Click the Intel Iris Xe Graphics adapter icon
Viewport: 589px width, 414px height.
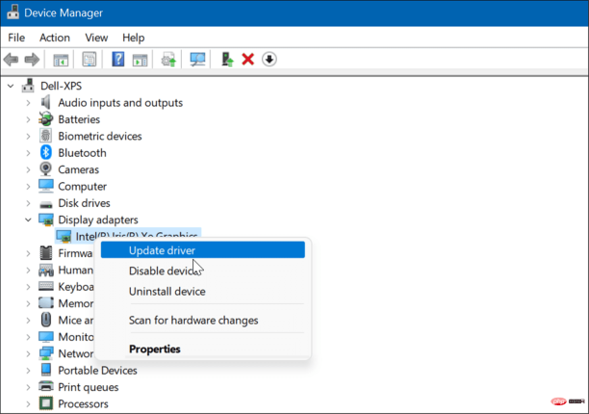64,236
